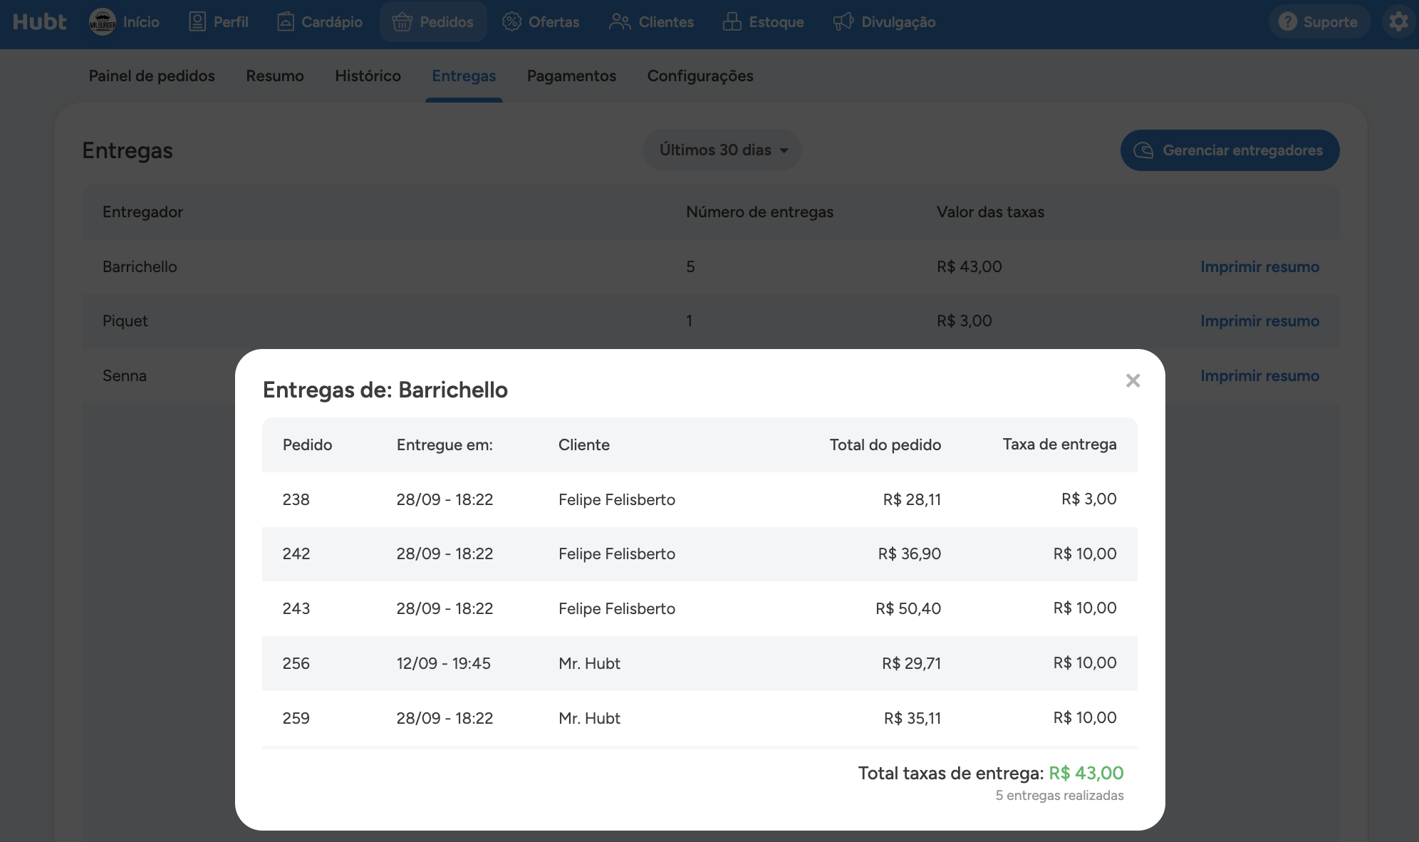This screenshot has height=842, width=1419.
Task: Go to Pedidos basket icon
Action: pos(402,22)
